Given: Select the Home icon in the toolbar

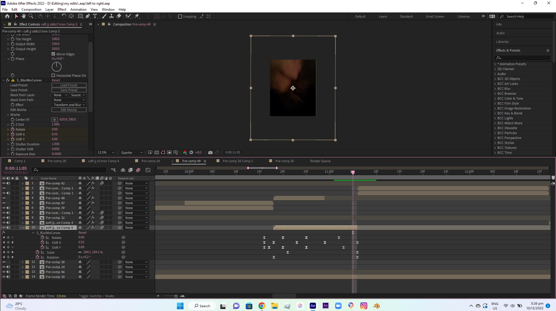Looking at the screenshot, I should click(x=7, y=16).
